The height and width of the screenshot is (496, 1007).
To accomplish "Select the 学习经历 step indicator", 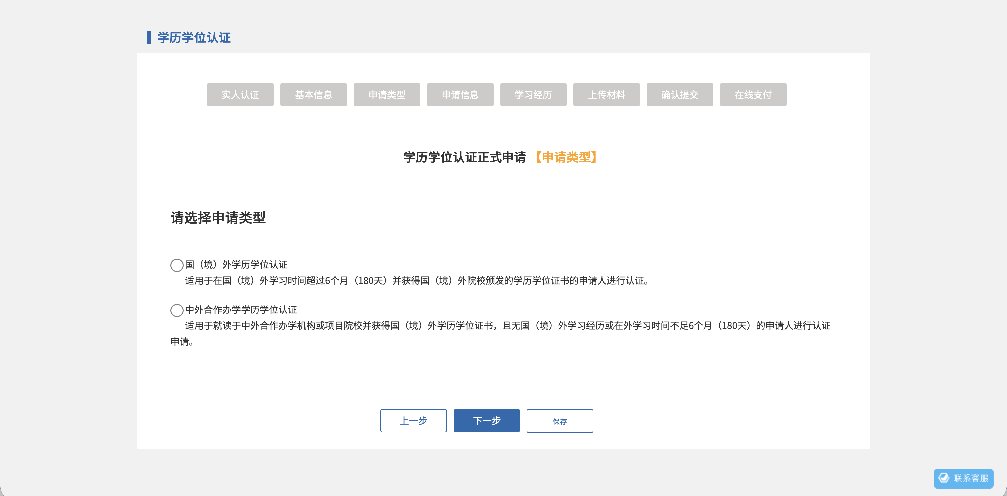I will click(x=533, y=95).
